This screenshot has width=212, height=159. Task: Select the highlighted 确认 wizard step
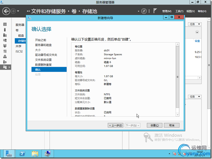(x=49, y=70)
